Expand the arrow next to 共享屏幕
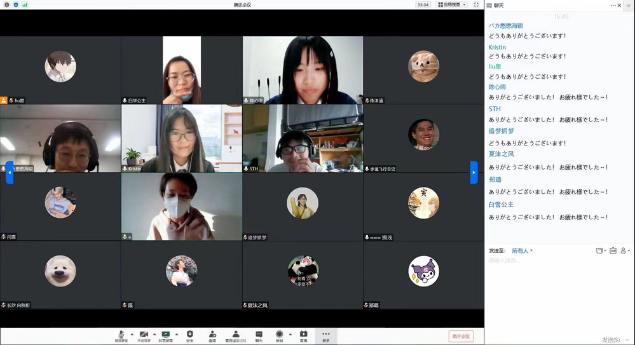 point(177,334)
